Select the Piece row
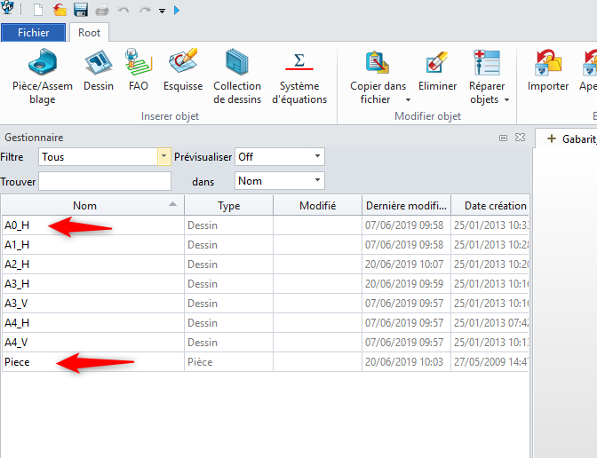Image resolution: width=597 pixels, height=458 pixels. [266, 362]
